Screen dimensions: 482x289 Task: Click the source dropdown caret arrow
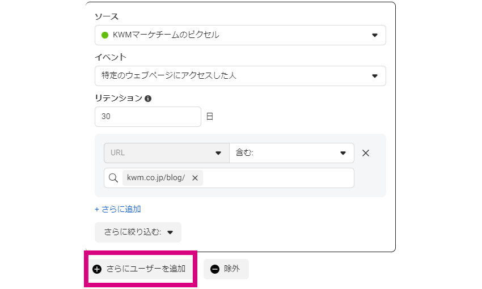(374, 35)
